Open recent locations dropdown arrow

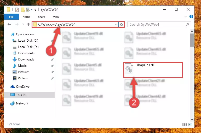[x=23, y=24]
